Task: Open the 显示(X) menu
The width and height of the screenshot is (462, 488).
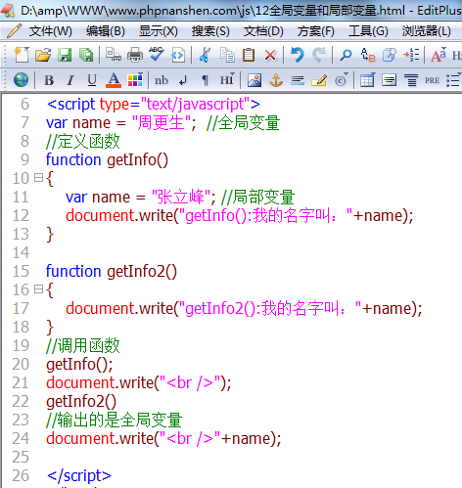Action: [x=159, y=31]
